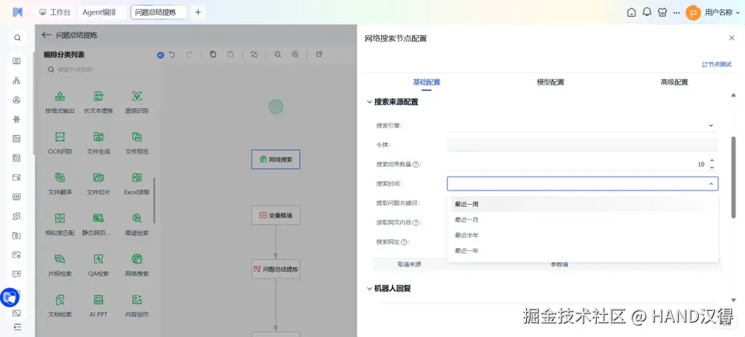Image resolution: width=745 pixels, height=337 pixels.
Task: Pick 网络搜索 in the node category list
Action: tap(137, 265)
